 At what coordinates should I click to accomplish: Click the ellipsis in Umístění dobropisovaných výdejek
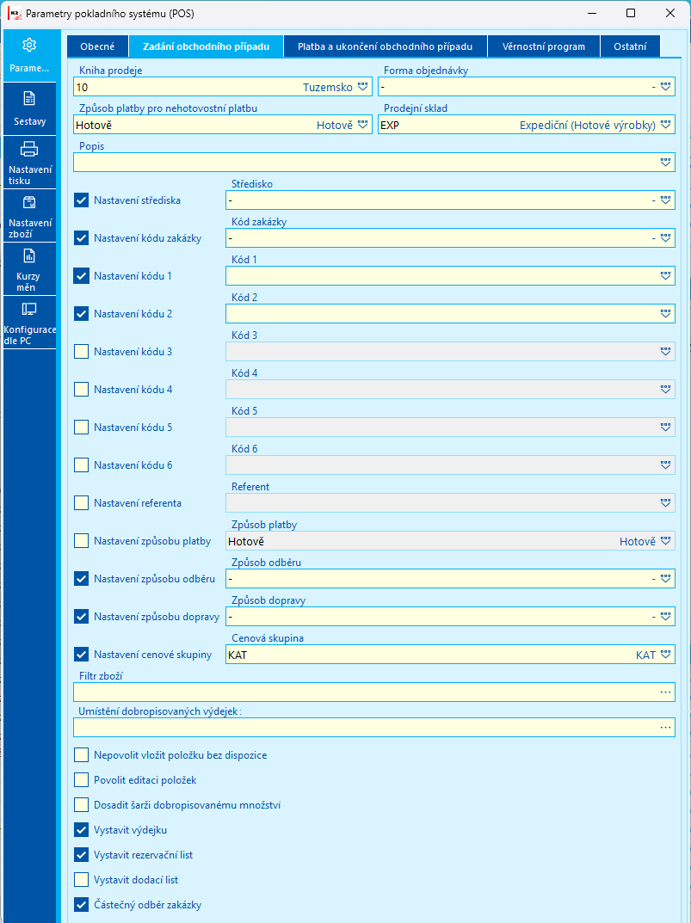point(666,728)
